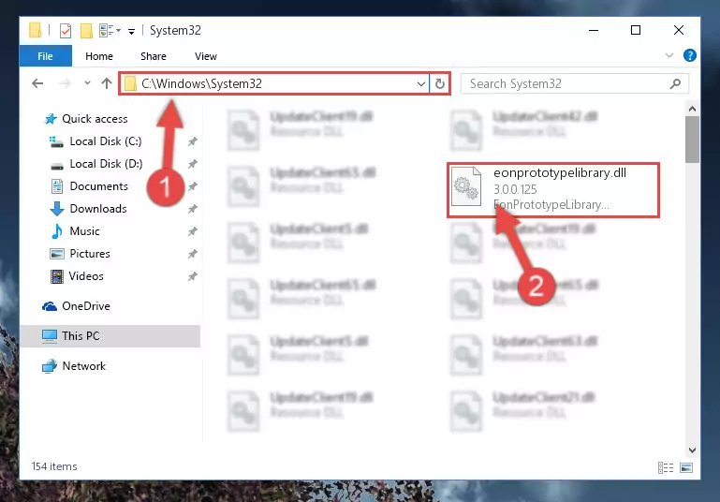720x502 pixels.
Task: Switch to Large icons view in status bar
Action: point(686,467)
